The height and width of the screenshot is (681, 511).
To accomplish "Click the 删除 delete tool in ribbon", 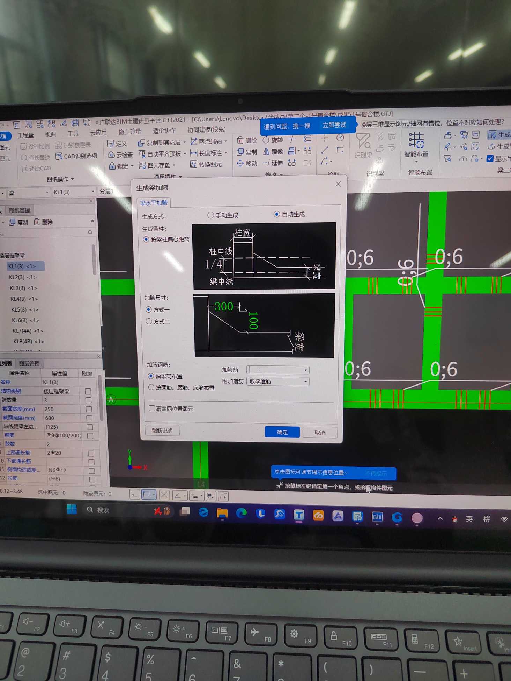I will click(247, 141).
